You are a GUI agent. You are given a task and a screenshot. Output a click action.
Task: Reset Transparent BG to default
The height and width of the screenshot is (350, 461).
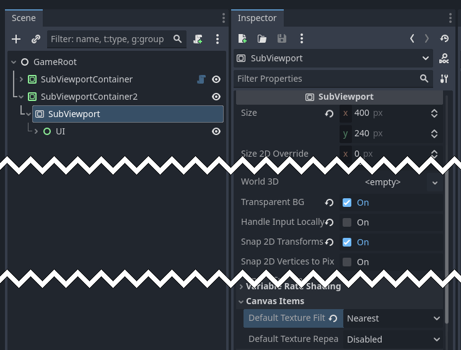pos(329,203)
